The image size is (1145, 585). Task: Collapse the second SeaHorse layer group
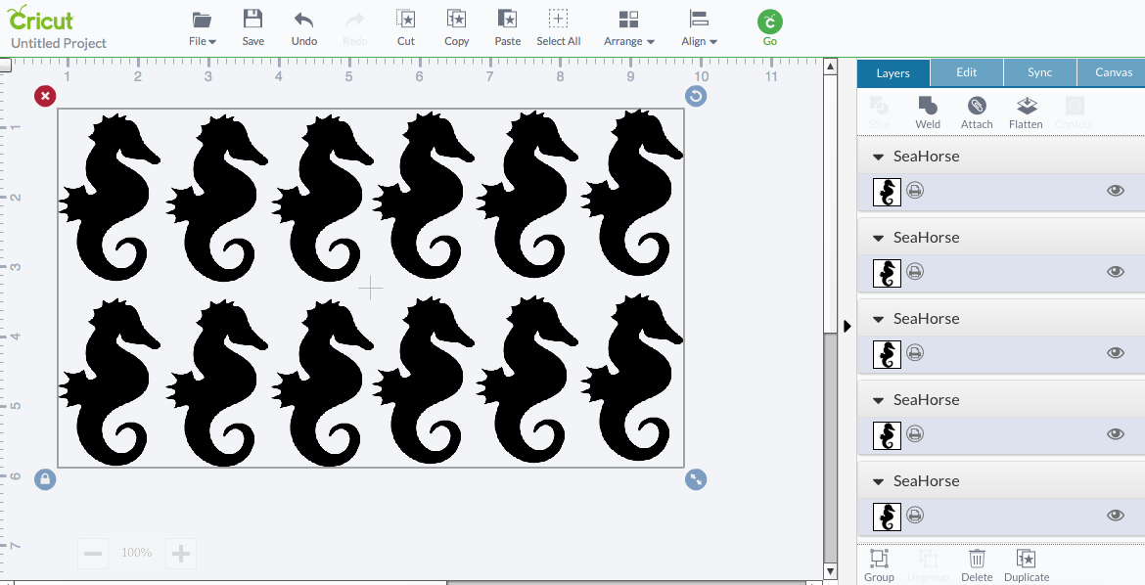click(878, 238)
